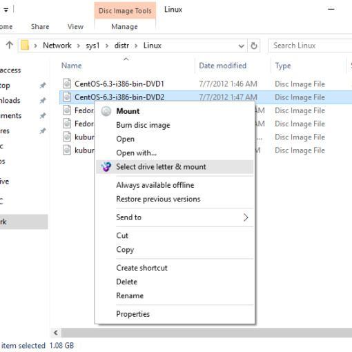Click the Mount disc icon in context menu

coord(106,111)
